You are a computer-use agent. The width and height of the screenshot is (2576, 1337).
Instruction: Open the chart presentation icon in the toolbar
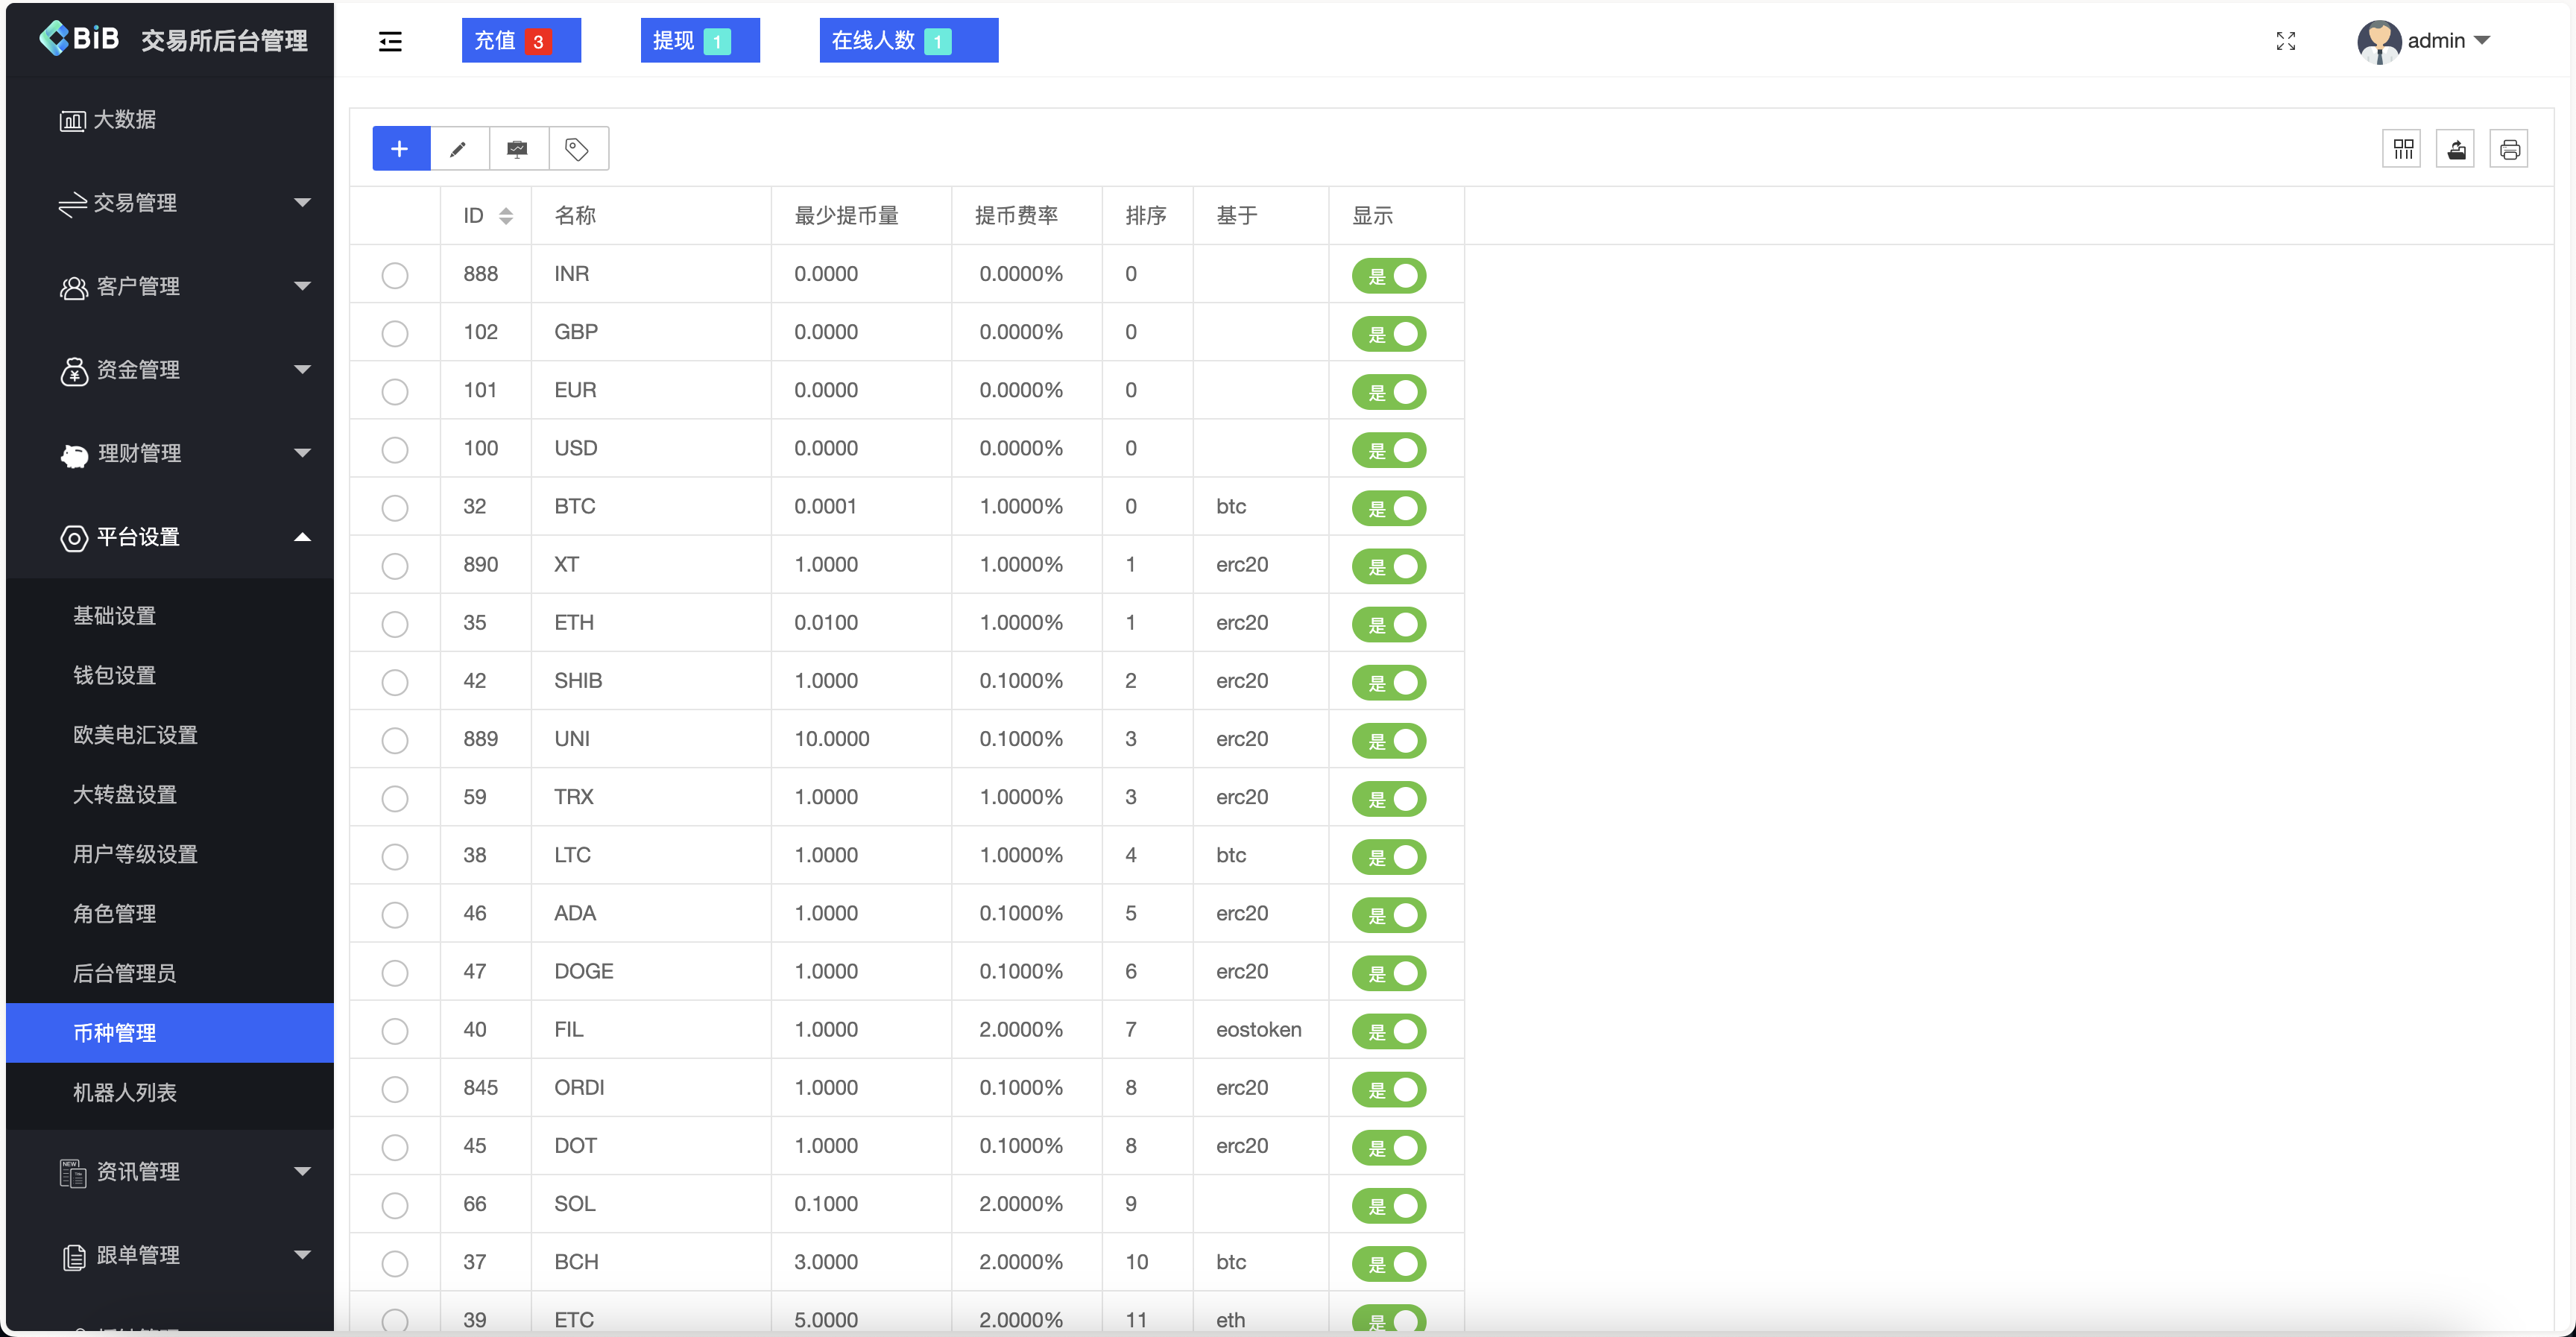tap(517, 148)
